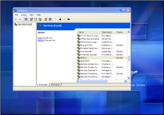The image size is (164, 115).
Task: Click the gear icon in the Services (Local) header
Action: [x=40, y=25]
